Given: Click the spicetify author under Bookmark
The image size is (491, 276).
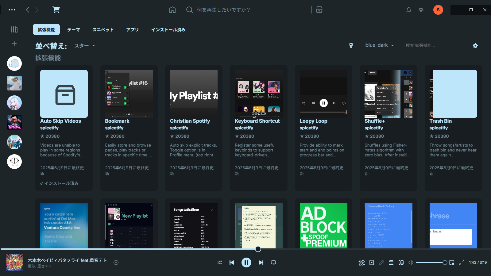Looking at the screenshot, I should (114, 128).
